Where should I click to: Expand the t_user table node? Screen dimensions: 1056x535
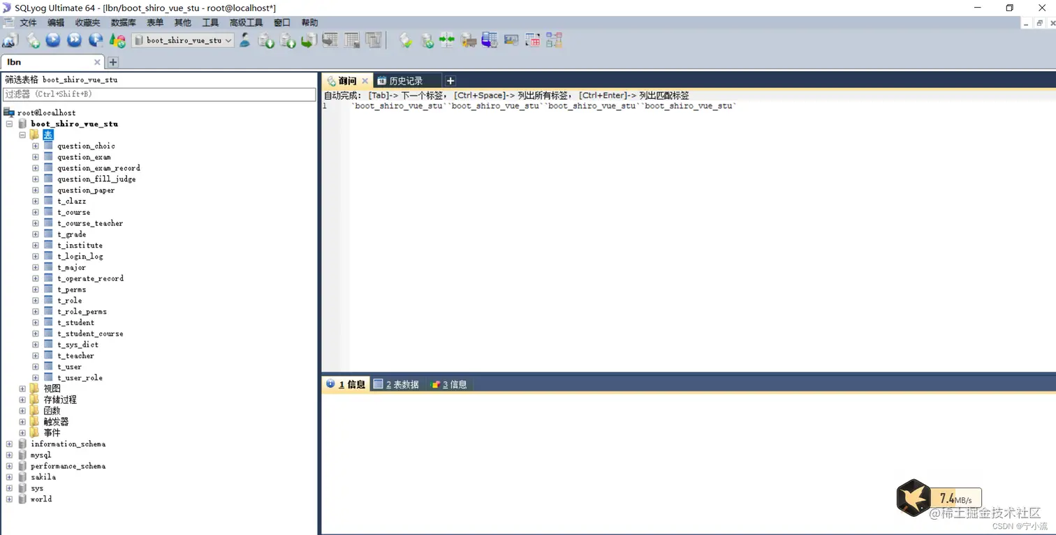pos(36,367)
